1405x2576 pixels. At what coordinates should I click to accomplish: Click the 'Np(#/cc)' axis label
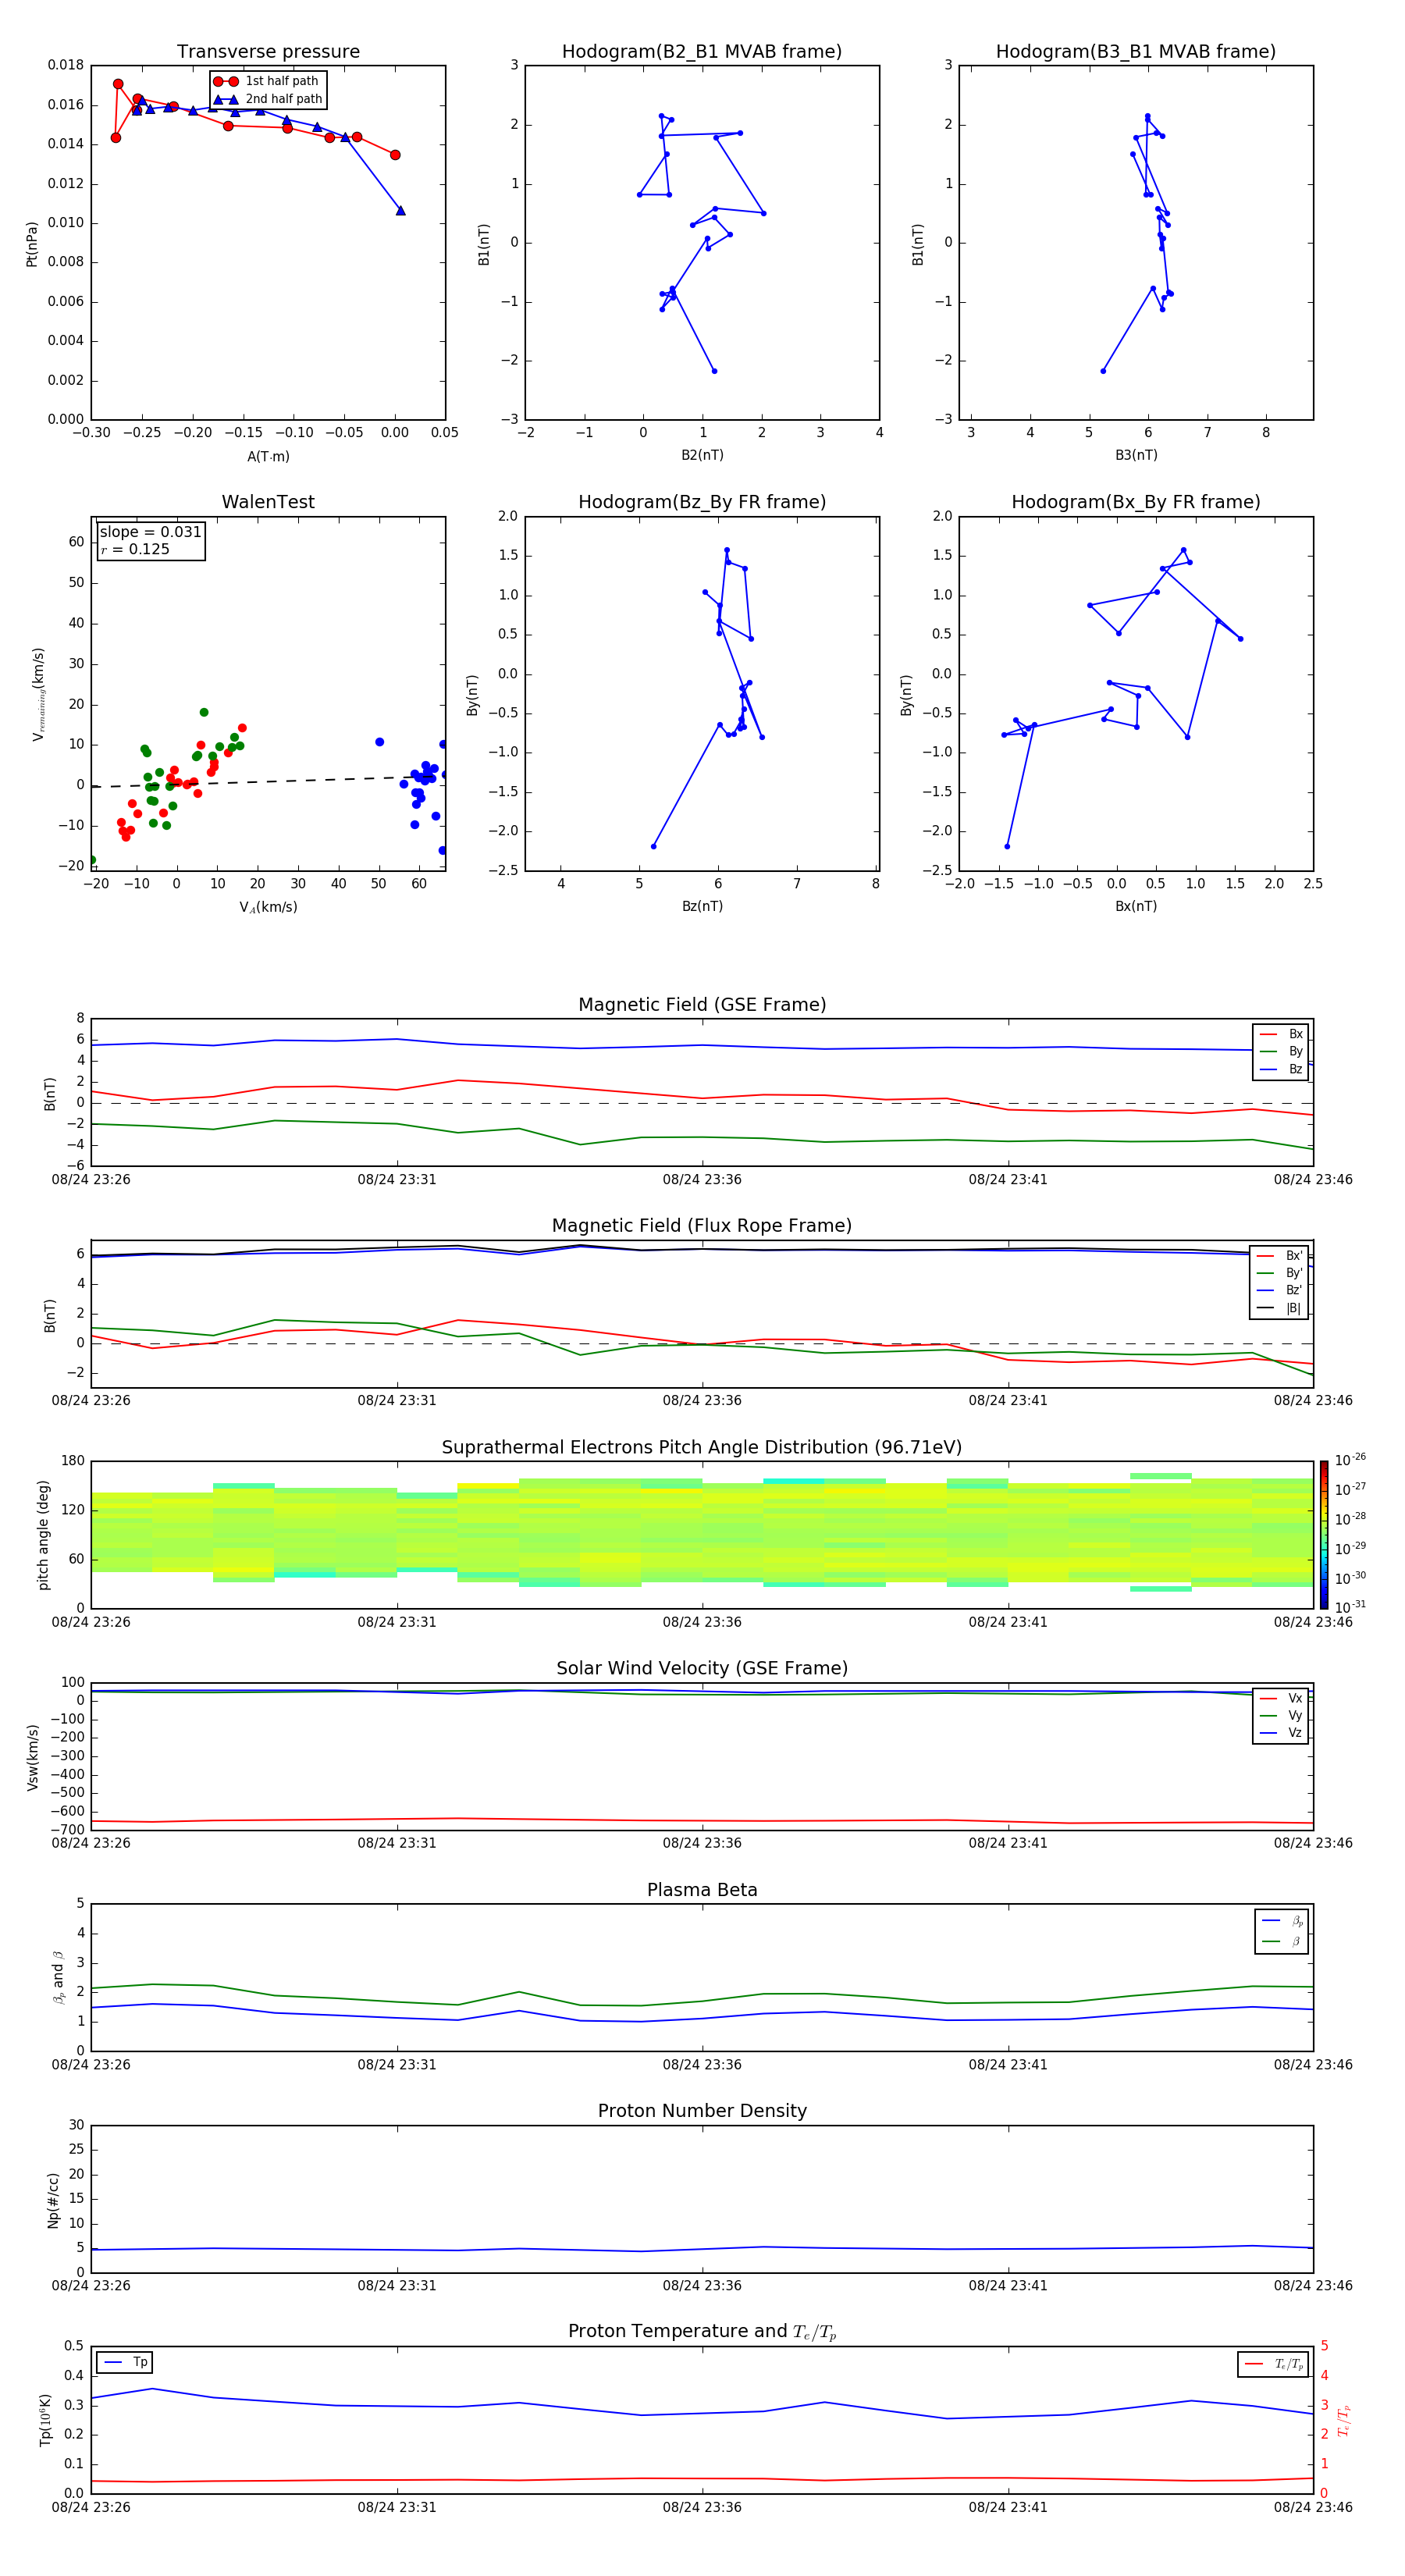(x=53, y=2200)
